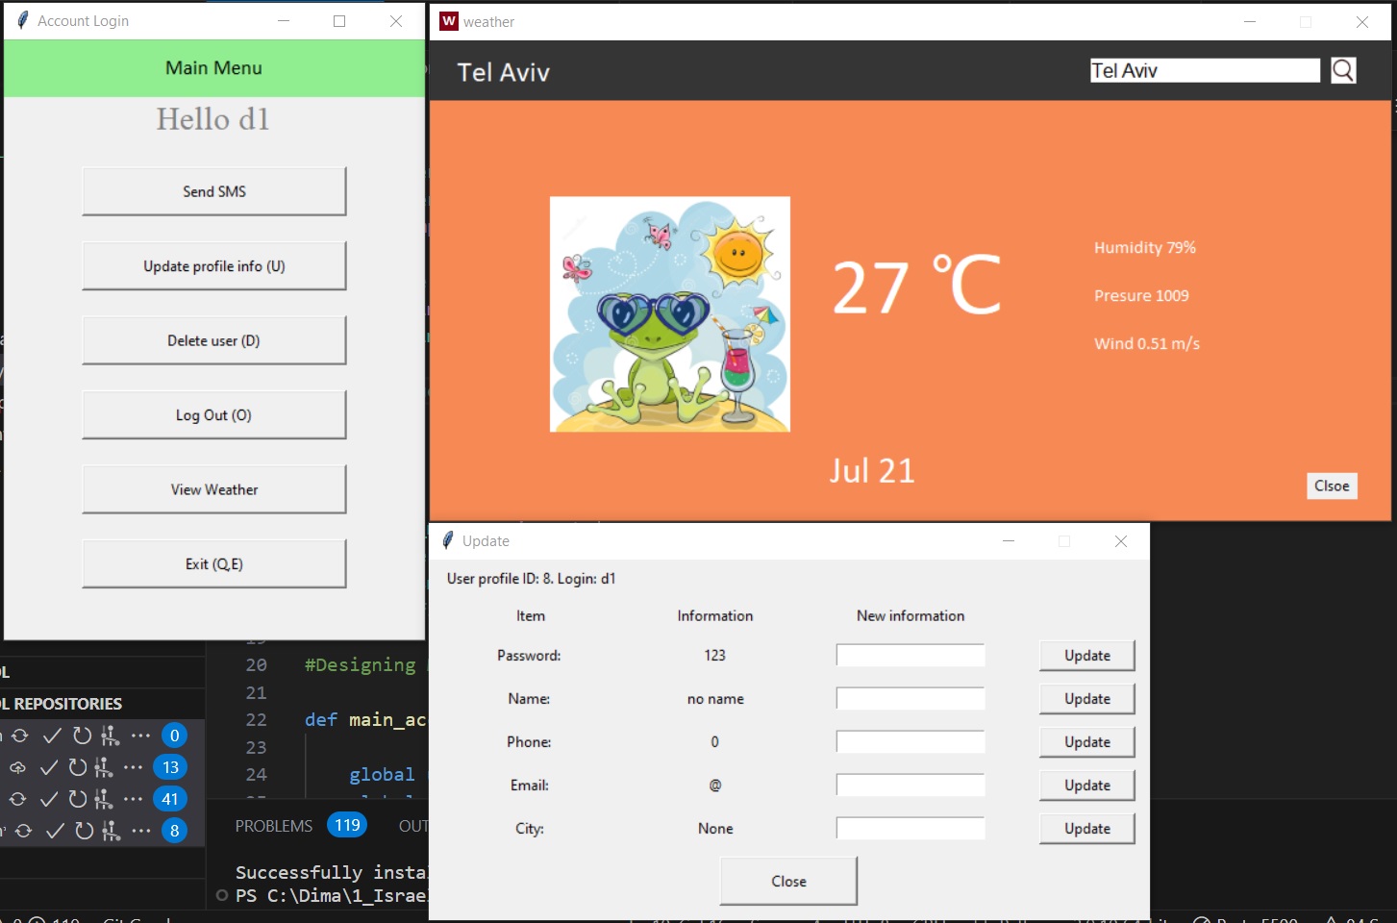Open View Weather from main menu

pyautogui.click(x=214, y=489)
